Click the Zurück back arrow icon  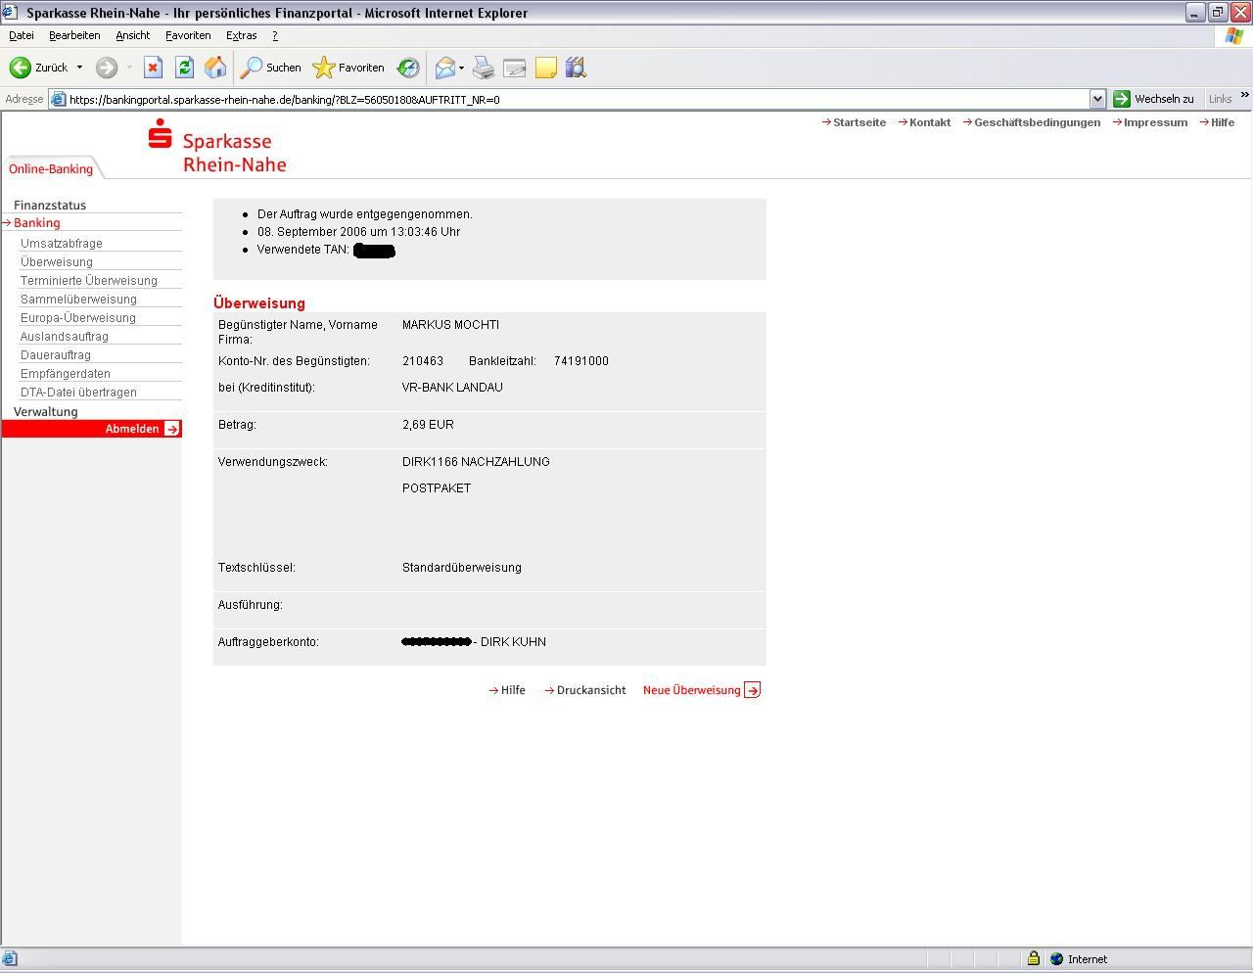[x=20, y=68]
